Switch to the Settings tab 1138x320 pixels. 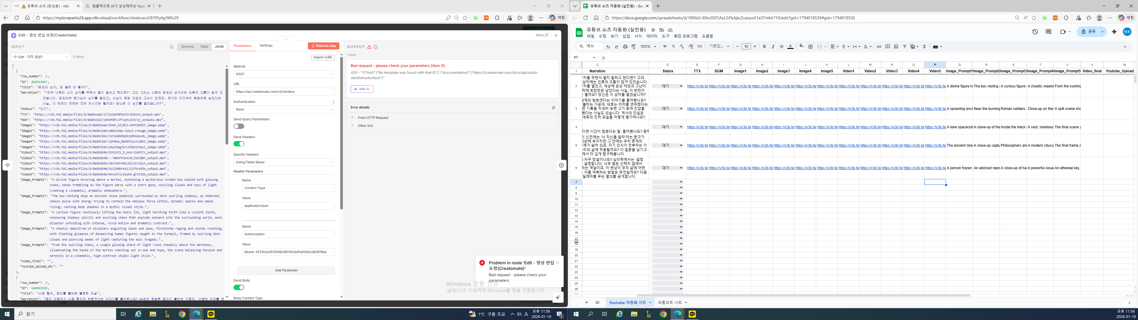click(x=266, y=46)
